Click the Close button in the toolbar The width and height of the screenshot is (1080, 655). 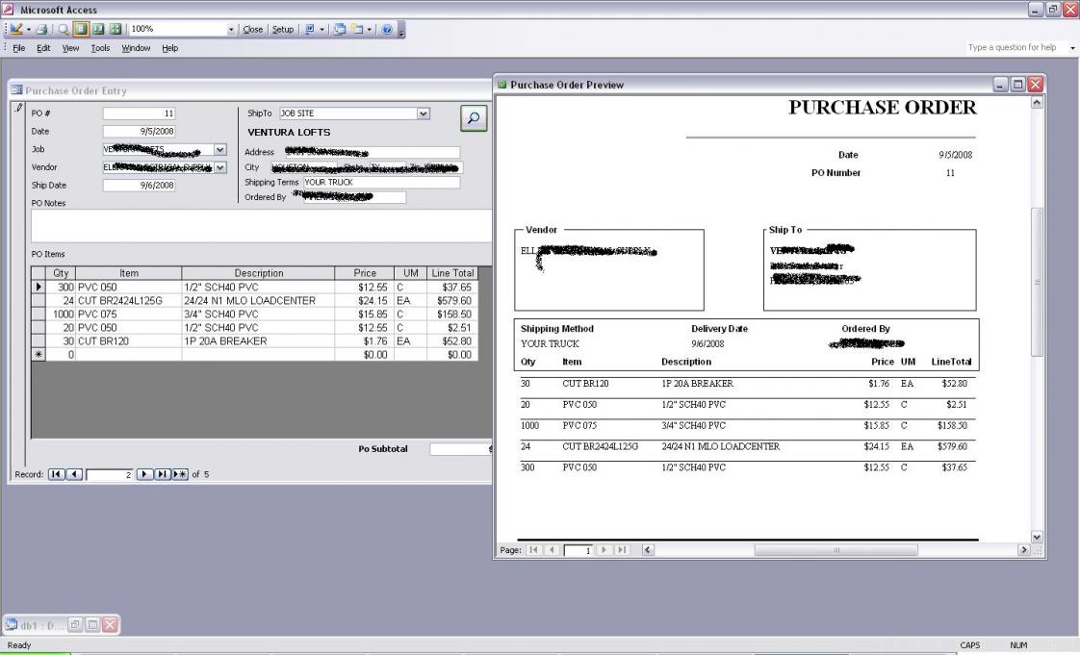tap(253, 29)
